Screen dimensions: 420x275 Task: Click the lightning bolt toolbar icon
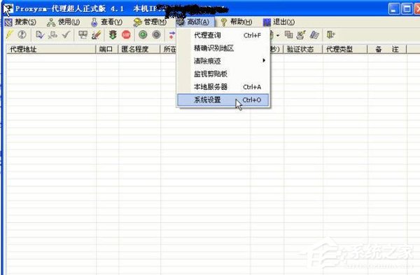pyautogui.click(x=9, y=35)
